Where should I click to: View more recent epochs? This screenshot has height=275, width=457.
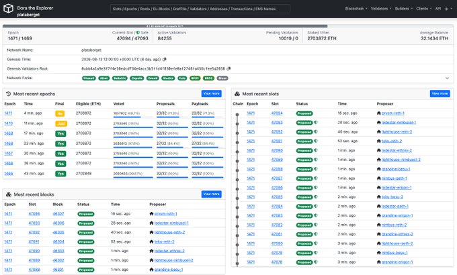click(211, 93)
